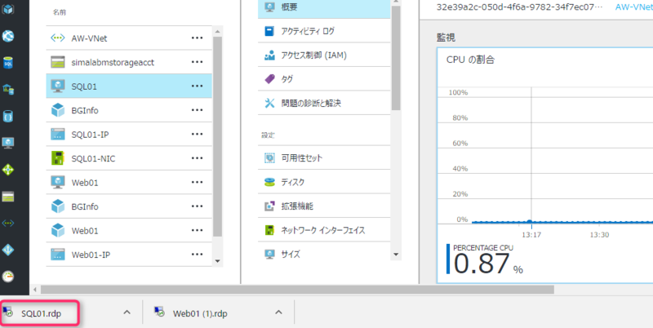Click the simalabmstorageacct storage account icon
Image resolution: width=653 pixels, height=328 pixels.
[x=57, y=63]
